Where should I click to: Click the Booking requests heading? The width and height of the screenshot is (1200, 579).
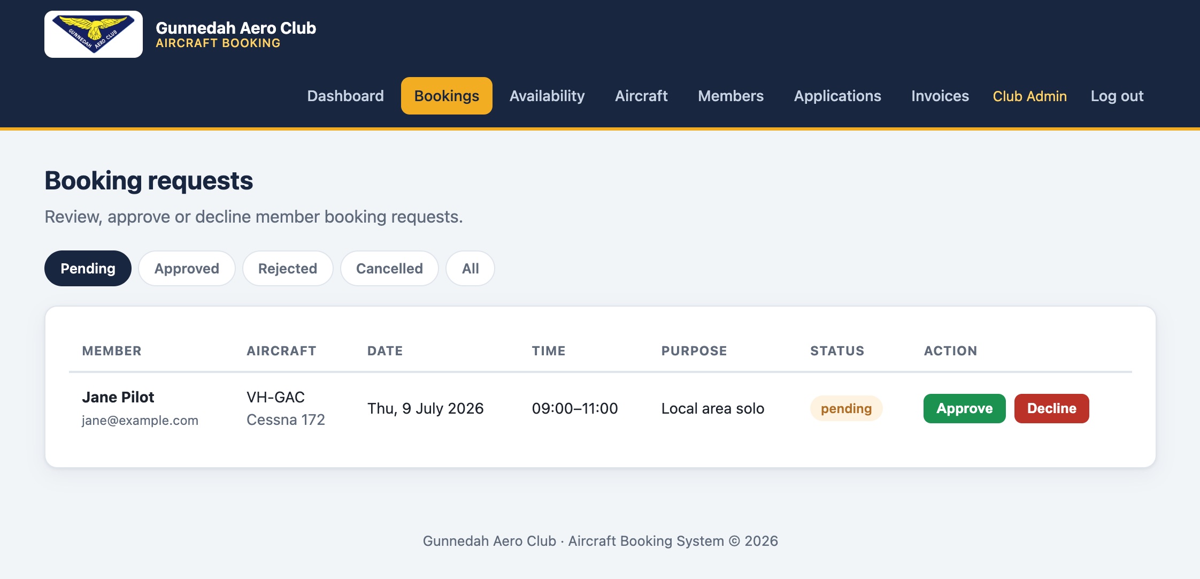[149, 181]
